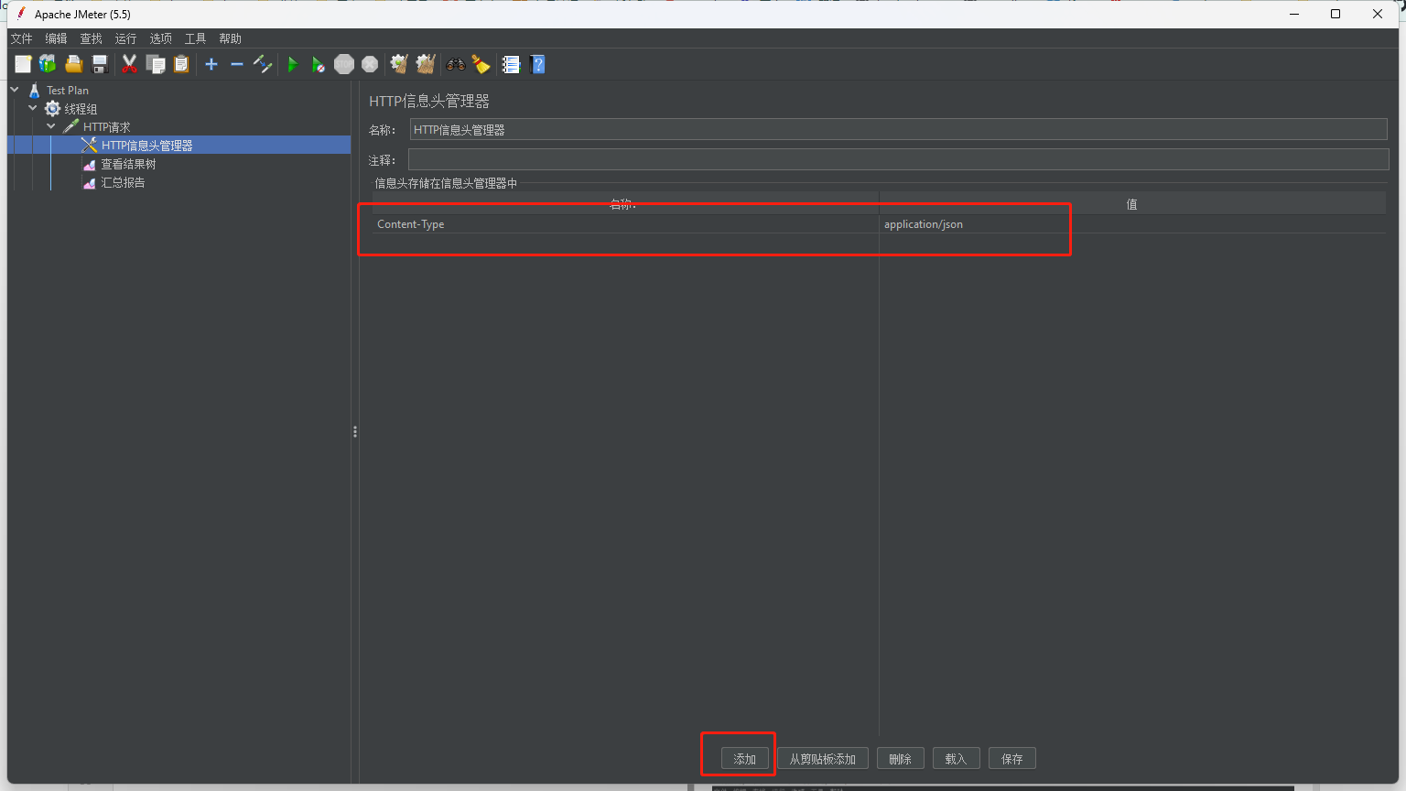This screenshot has width=1406, height=791.
Task: Open the Help question mark icon
Action: click(538, 64)
